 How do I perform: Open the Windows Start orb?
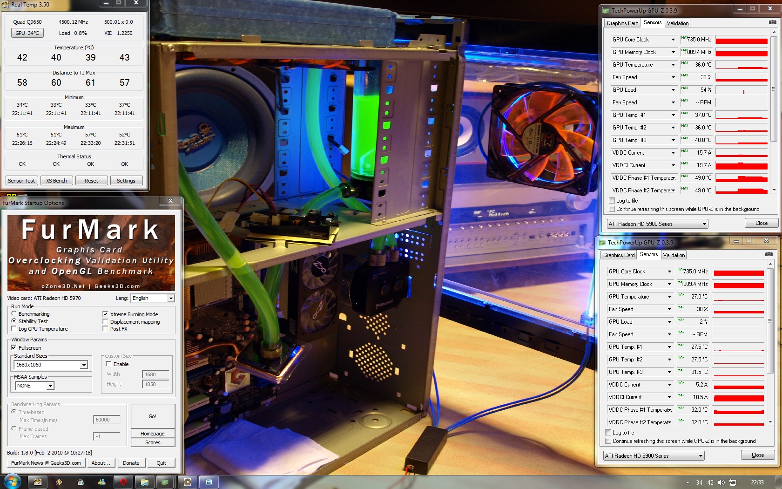click(12, 482)
